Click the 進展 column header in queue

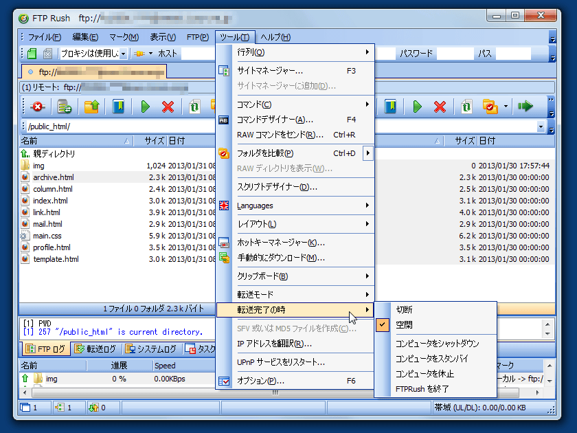120,366
